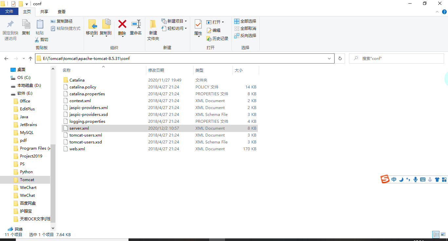Viewport: 448px width, 241px height.
Task: Open the Open (打开) dropdown in ribbon
Action: (215, 22)
